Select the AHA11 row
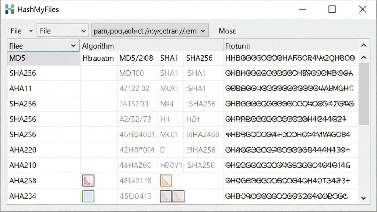Screen dimensions: 377x212 click(44, 88)
